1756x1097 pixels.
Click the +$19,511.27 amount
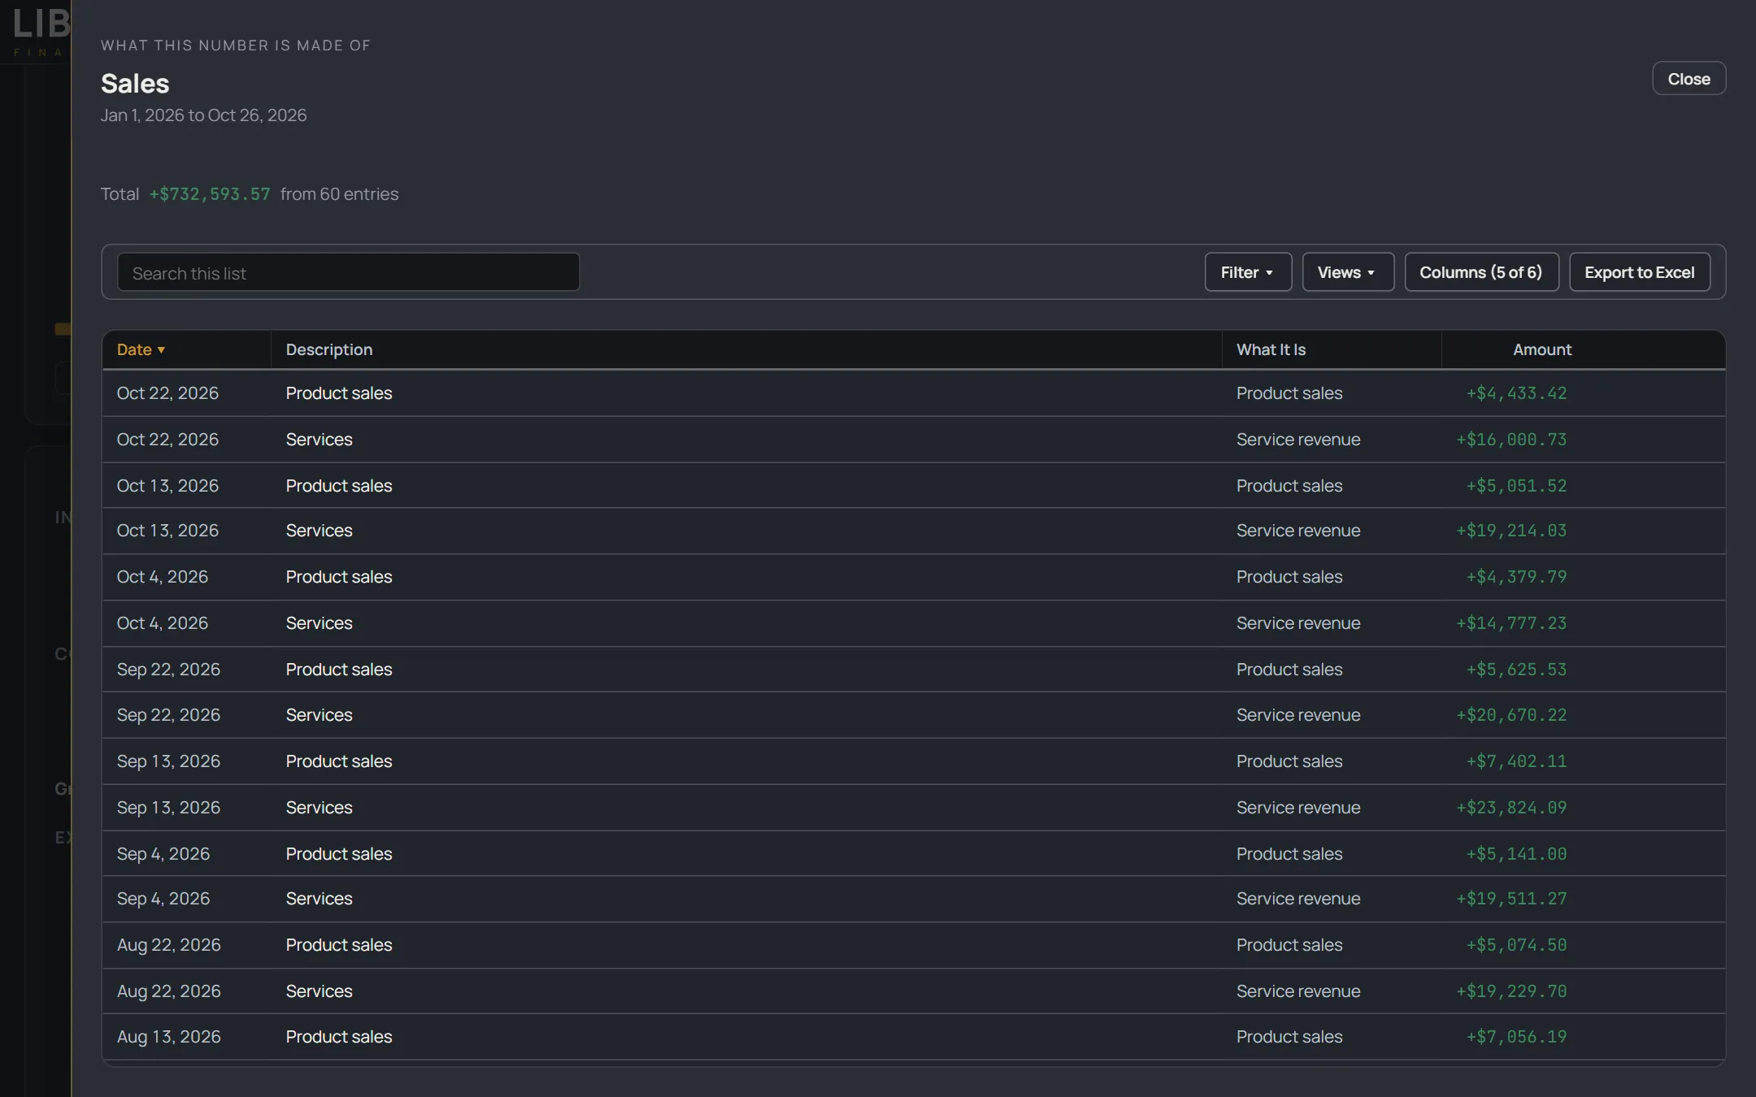pos(1510,899)
